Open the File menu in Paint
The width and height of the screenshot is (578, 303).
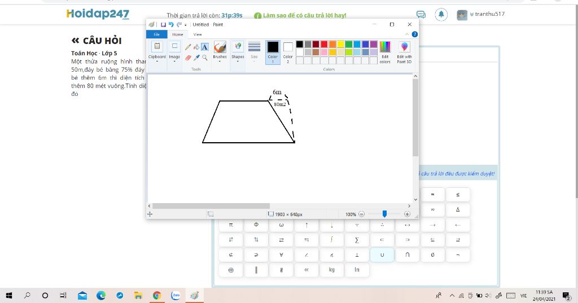point(157,34)
